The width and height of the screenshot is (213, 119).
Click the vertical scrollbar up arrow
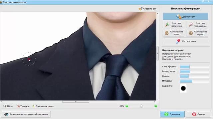tap(157, 13)
